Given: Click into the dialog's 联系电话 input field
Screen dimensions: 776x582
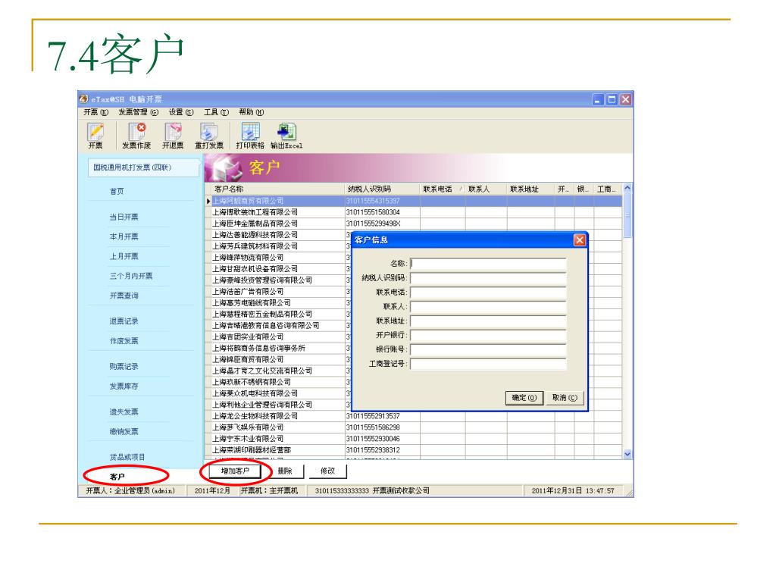Looking at the screenshot, I should [488, 293].
